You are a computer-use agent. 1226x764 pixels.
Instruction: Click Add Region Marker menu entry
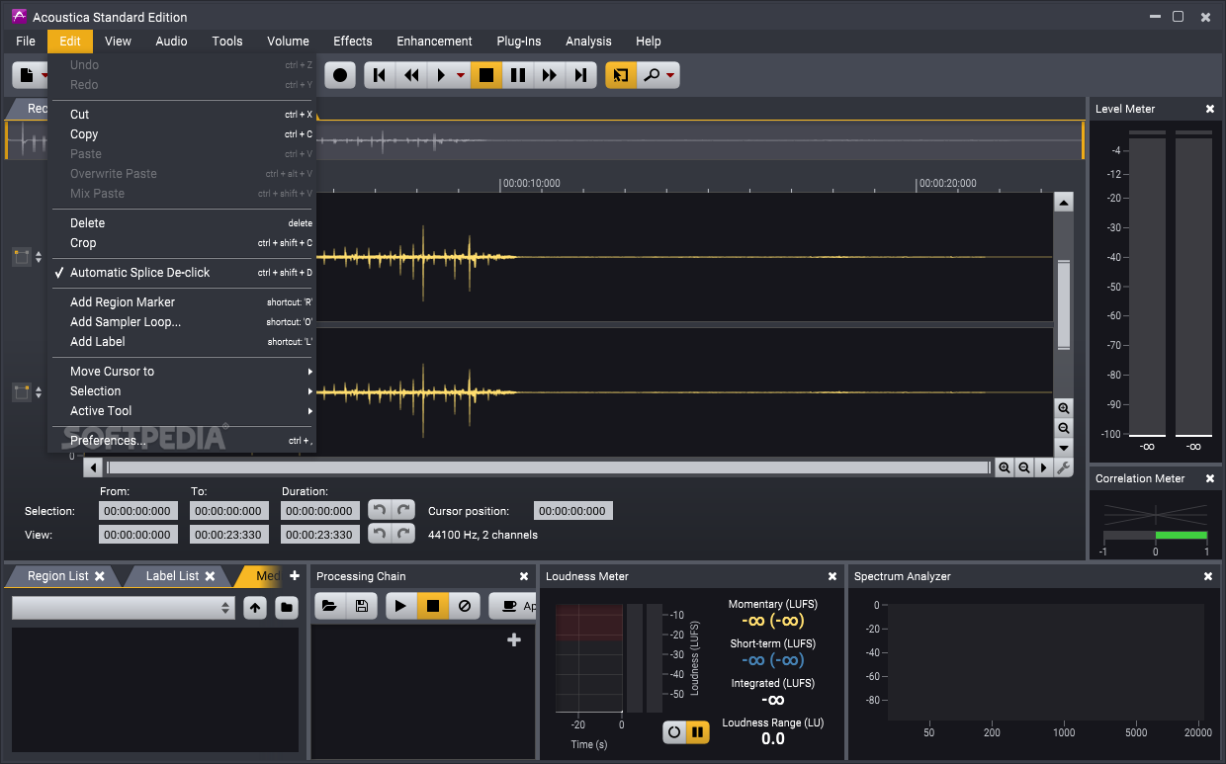point(182,302)
